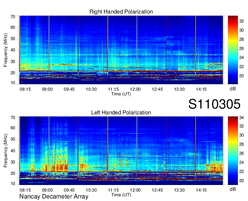Click the dB label under the Left Handed colorbar
The width and height of the screenshot is (248, 201).
pos(233,189)
